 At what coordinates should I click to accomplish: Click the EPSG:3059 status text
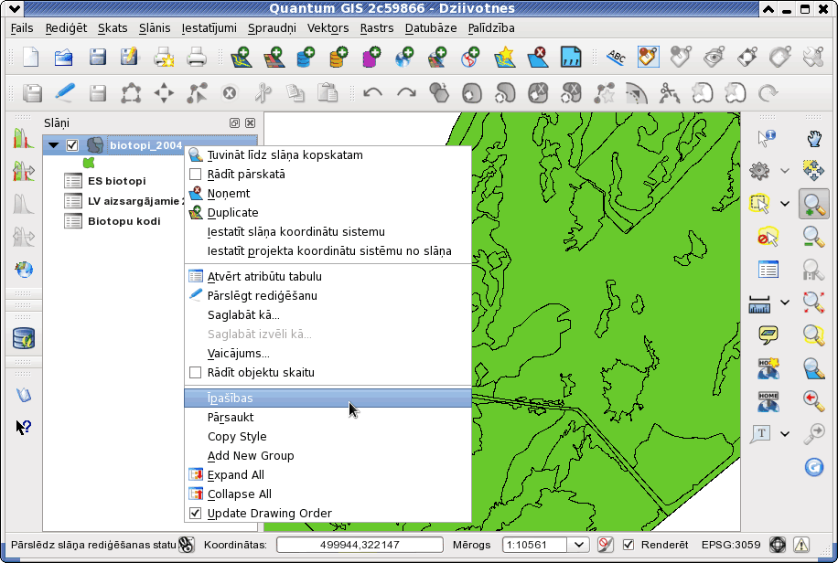tap(731, 545)
